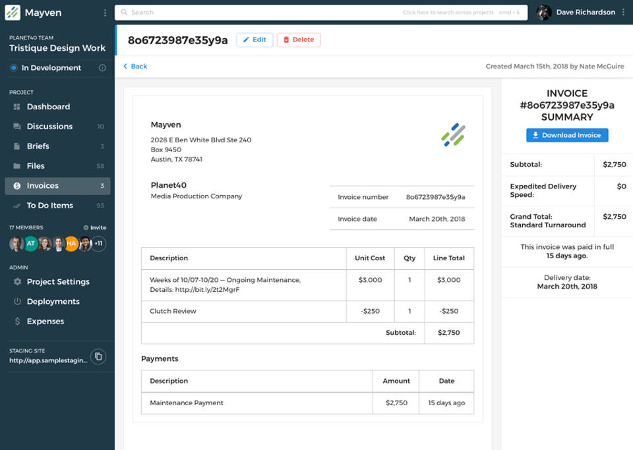Go Back to the invoices list
This screenshot has width=633, height=450.
[x=135, y=67]
